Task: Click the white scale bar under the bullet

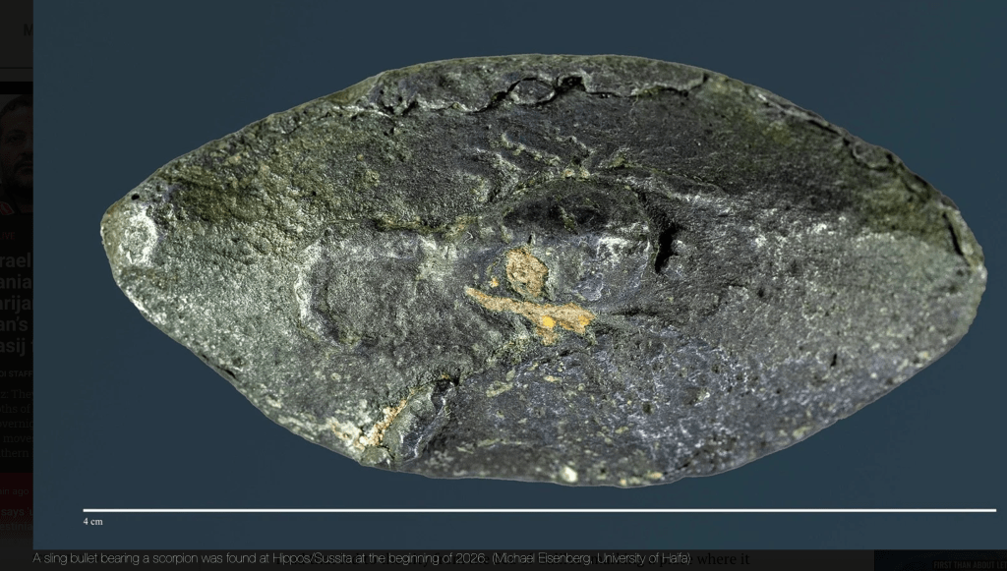Action: click(539, 510)
